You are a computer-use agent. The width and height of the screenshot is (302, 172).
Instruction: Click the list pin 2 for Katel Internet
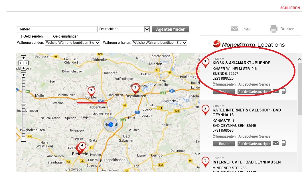[x=205, y=110]
